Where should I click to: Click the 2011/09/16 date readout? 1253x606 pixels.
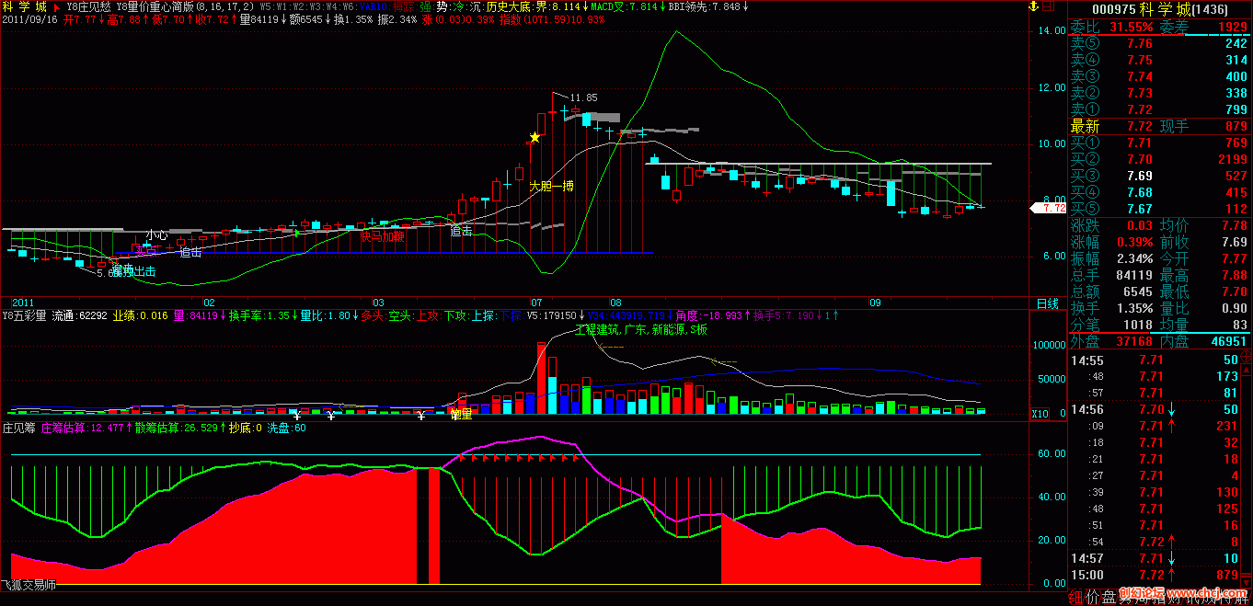(x=29, y=18)
